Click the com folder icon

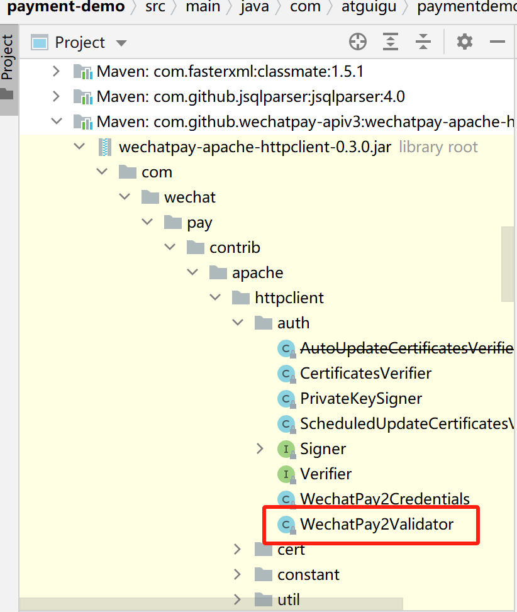tap(128, 172)
